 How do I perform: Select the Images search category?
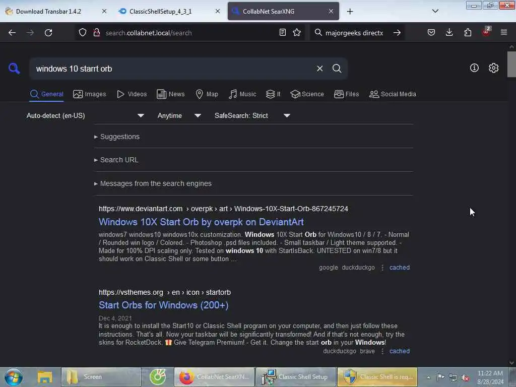click(x=90, y=94)
